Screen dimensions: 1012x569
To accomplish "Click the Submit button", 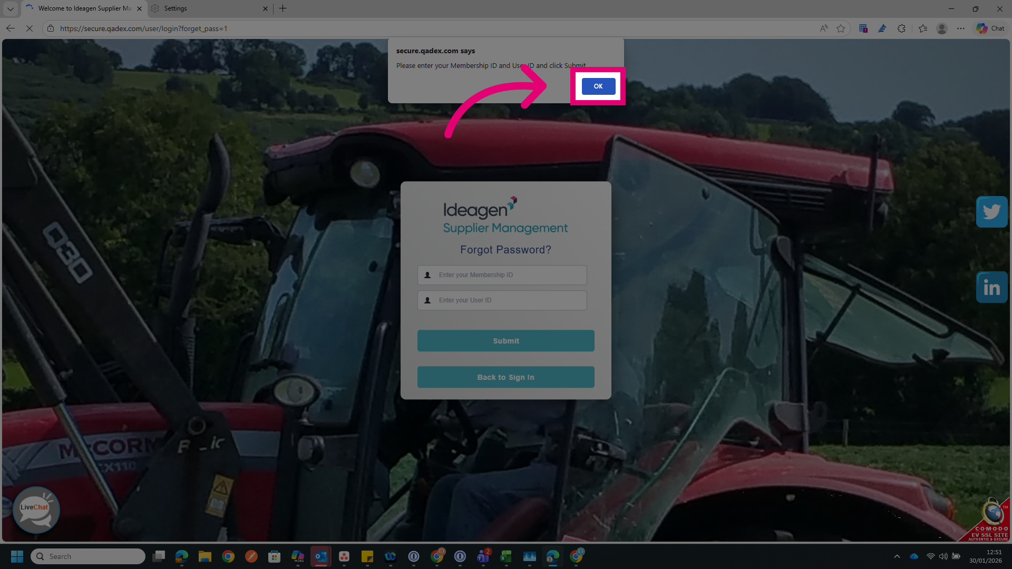I will click(x=506, y=341).
